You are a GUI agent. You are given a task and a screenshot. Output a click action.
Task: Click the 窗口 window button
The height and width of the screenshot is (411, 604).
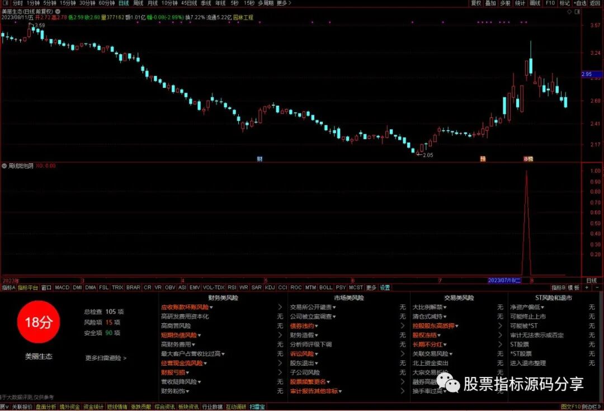[x=46, y=287]
